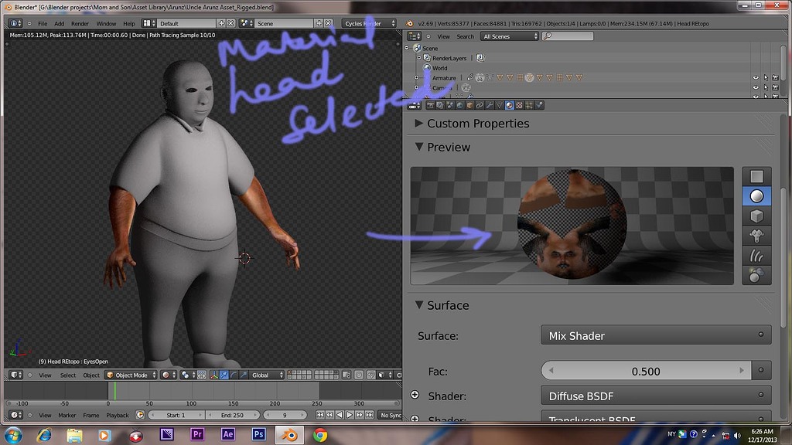Open the Object properties cube tab icon

(x=469, y=105)
